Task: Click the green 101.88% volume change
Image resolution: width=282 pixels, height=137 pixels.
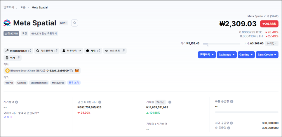Action: 153,113
